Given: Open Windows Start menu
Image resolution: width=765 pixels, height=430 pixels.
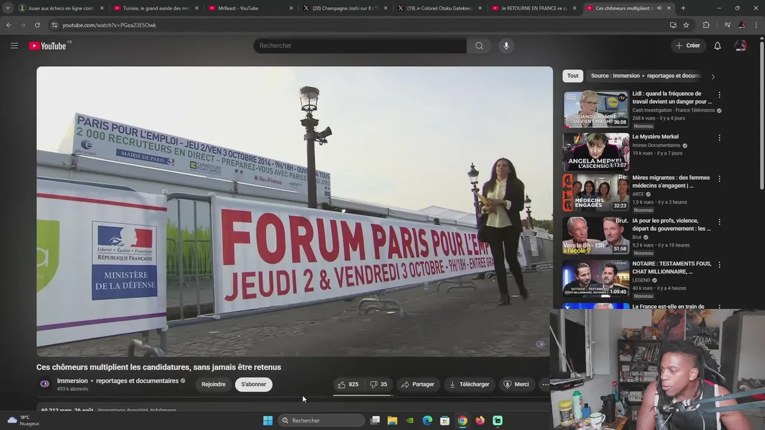Looking at the screenshot, I should 268,420.
